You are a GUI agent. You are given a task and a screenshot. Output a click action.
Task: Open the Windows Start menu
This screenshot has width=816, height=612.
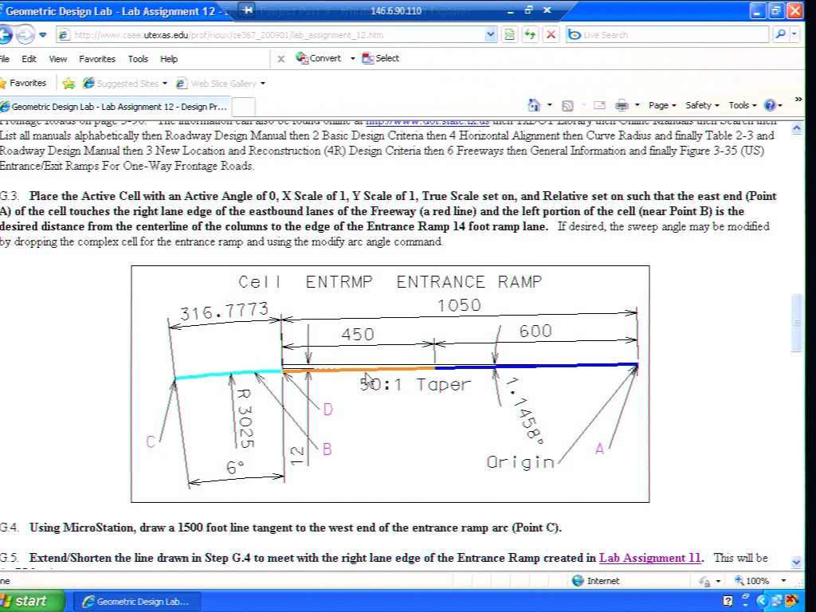(31, 601)
